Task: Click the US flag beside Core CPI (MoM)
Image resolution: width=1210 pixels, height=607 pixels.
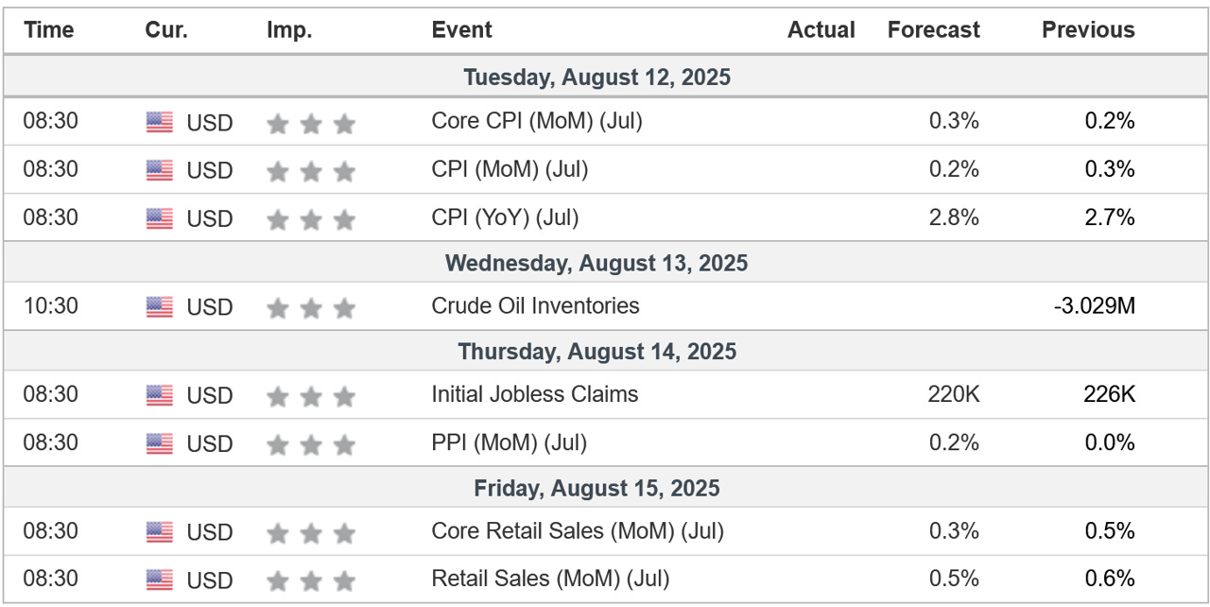Action: coord(160,122)
